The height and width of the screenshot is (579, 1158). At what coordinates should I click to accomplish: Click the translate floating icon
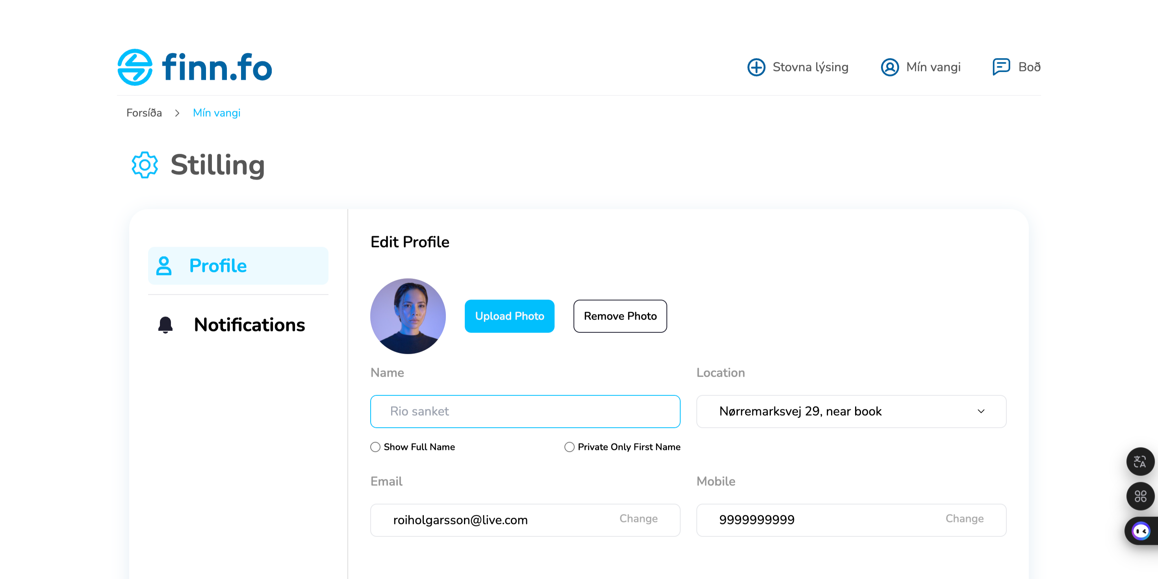(x=1140, y=462)
